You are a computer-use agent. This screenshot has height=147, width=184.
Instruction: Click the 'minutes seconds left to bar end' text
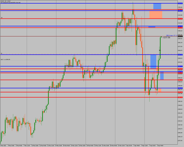click(x=10, y=2)
